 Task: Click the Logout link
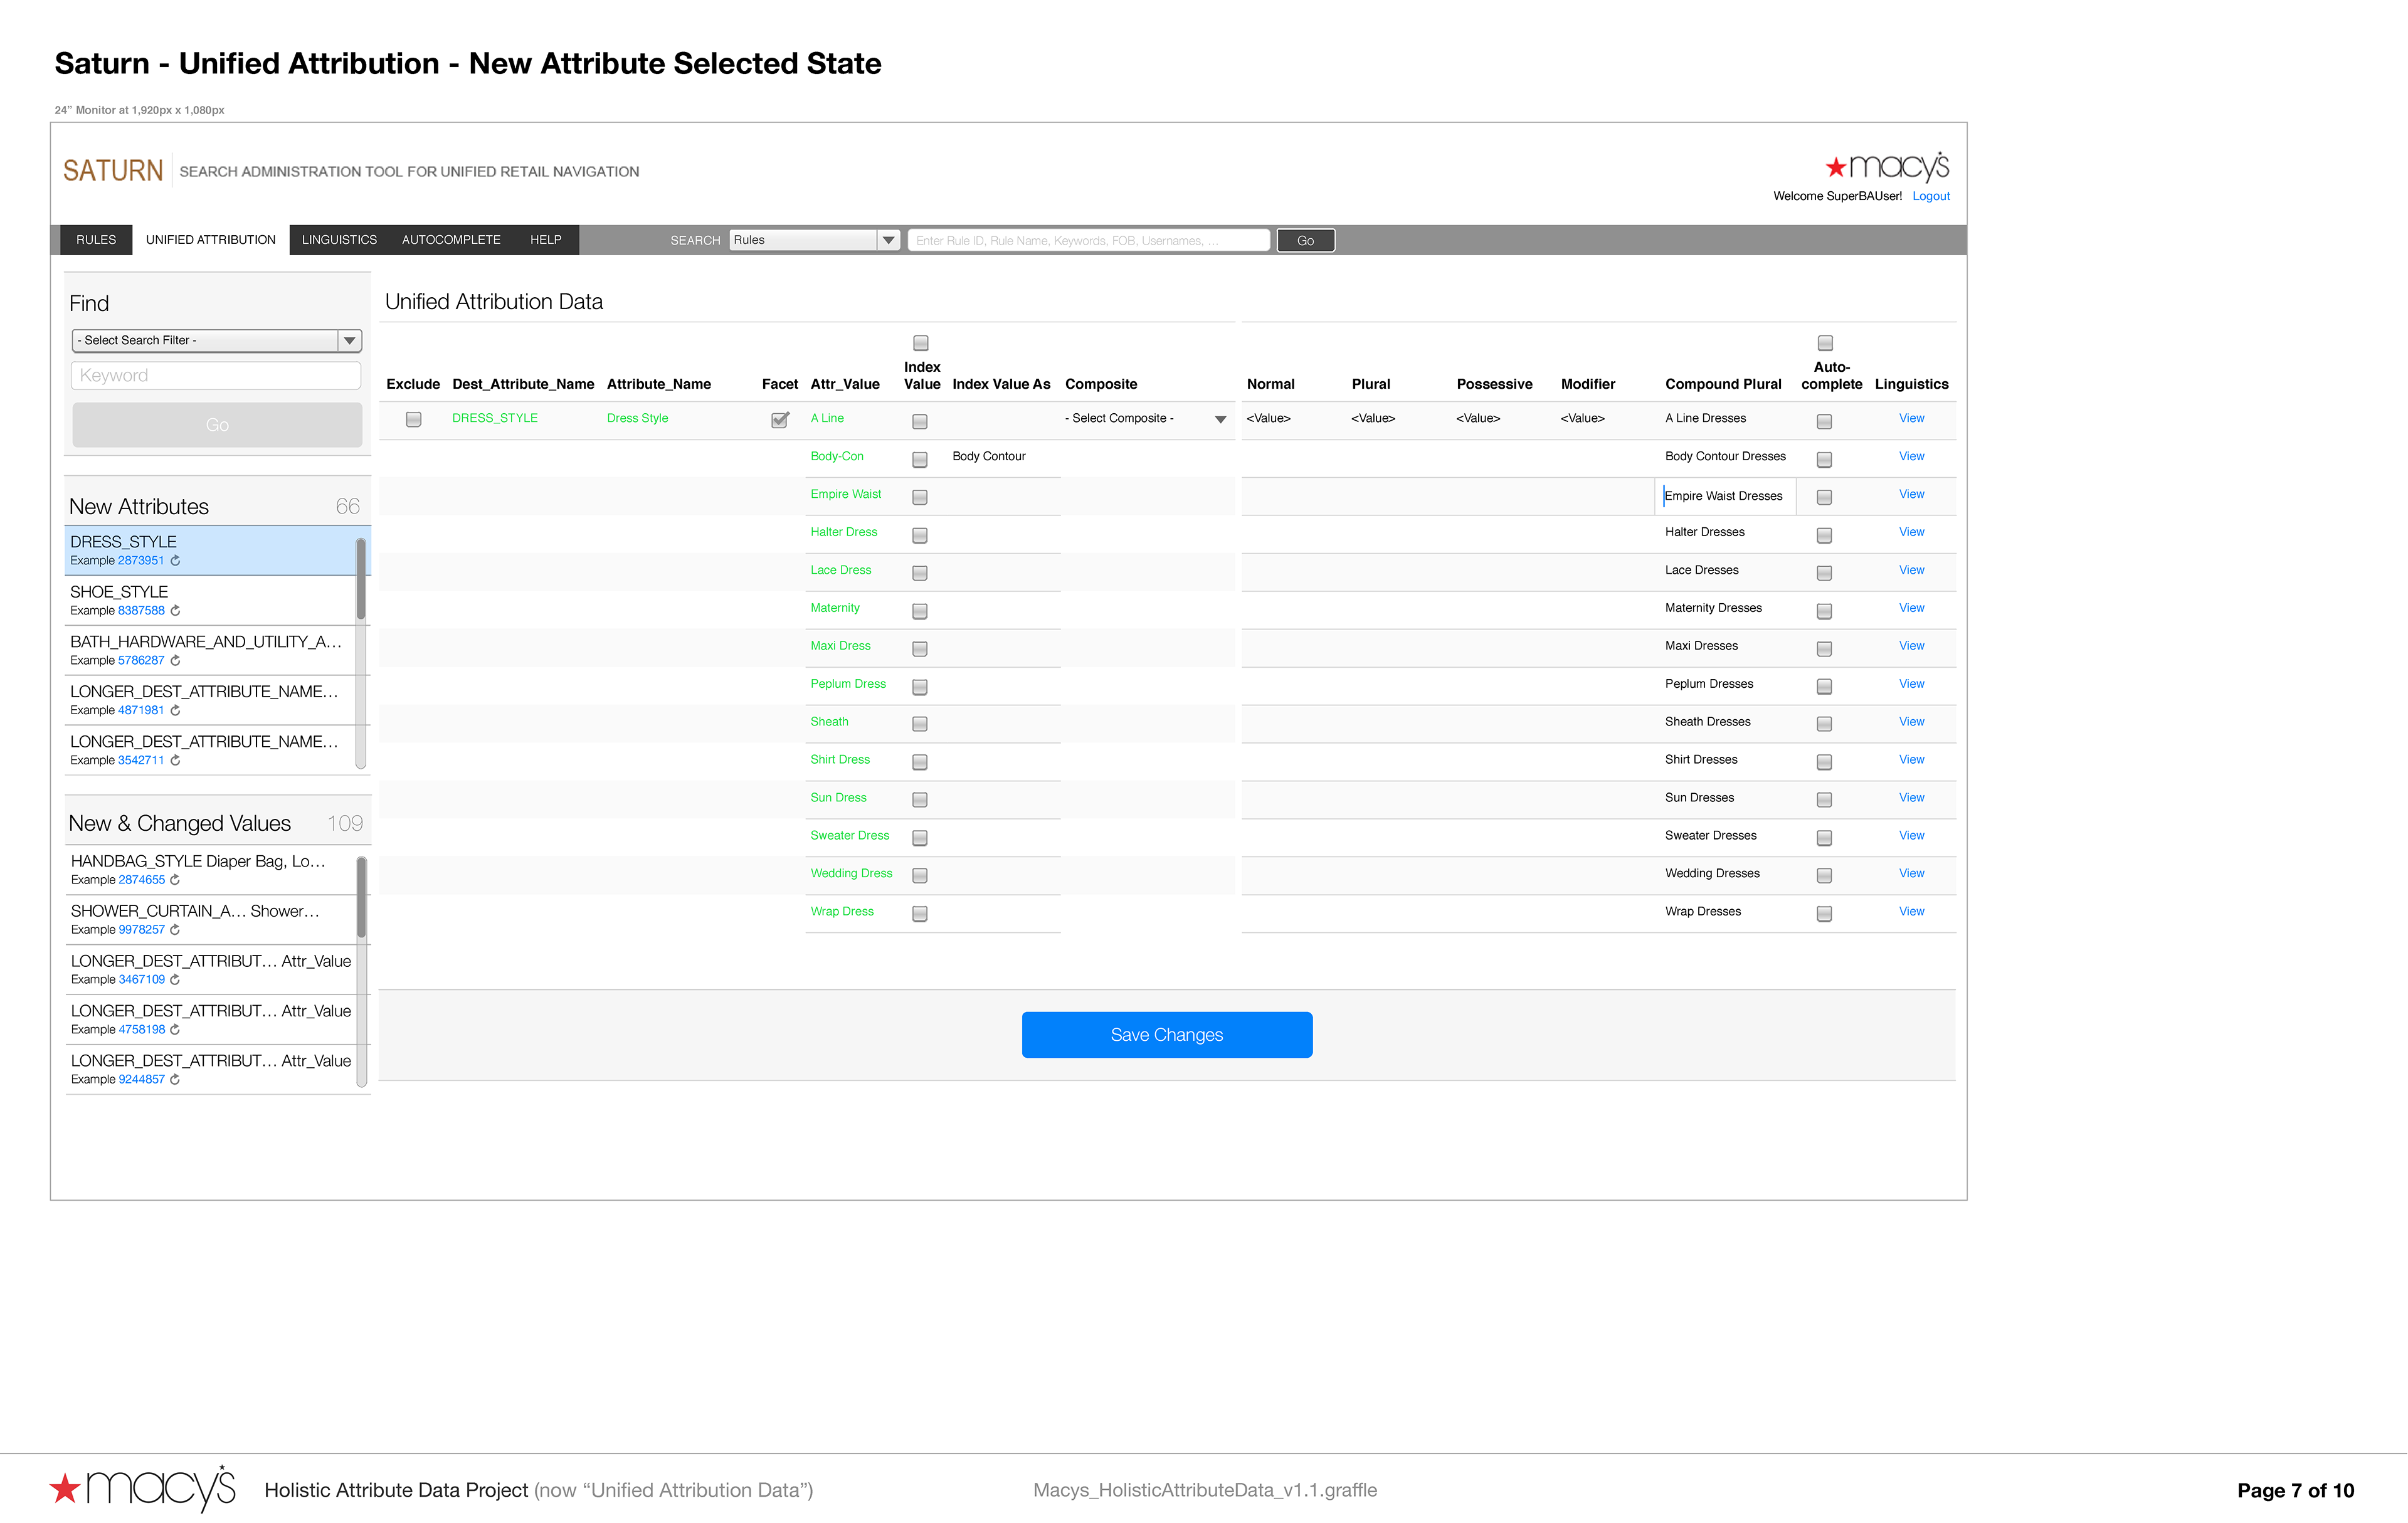tap(1930, 196)
